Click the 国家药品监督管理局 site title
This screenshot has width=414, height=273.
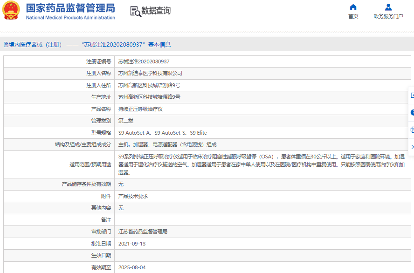(x=70, y=8)
